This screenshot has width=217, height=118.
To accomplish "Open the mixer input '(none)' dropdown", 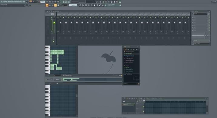I will 200,14.
